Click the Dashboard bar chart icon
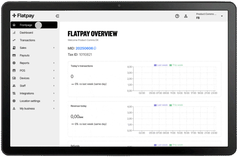Screen dimensions: 238x157 14,33
